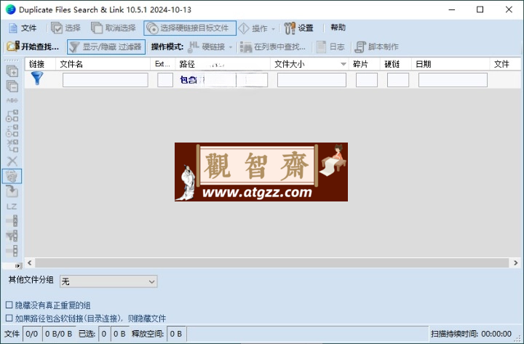Minimize the application window

coord(452,9)
